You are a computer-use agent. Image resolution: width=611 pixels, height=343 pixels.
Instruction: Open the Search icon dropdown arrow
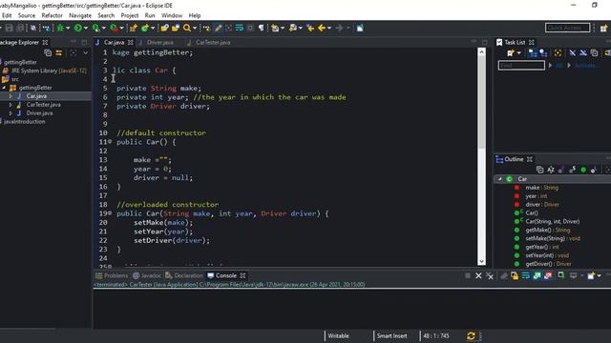pyautogui.click(x=195, y=28)
